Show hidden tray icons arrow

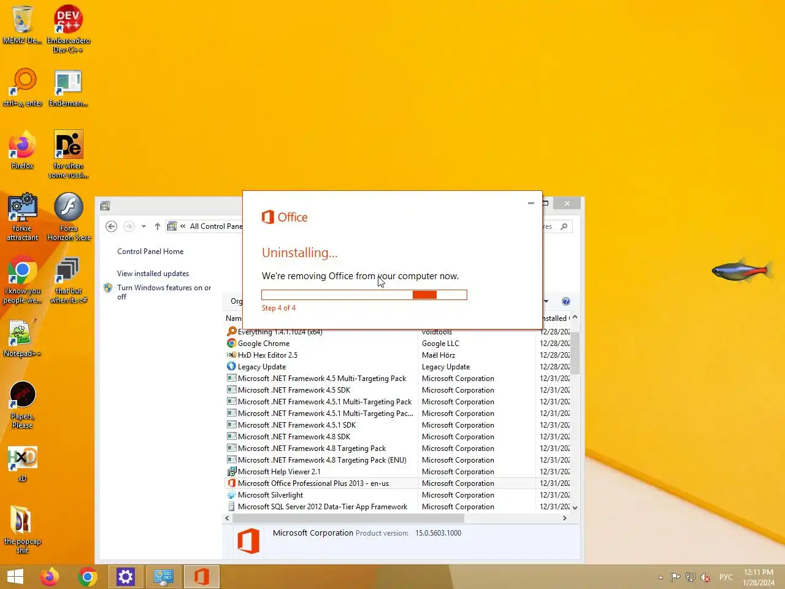click(661, 577)
